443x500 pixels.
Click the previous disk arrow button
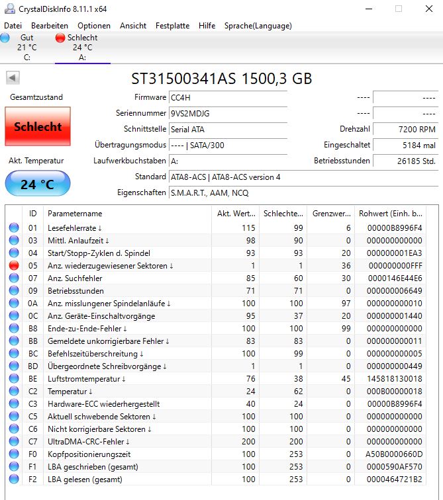click(x=13, y=77)
